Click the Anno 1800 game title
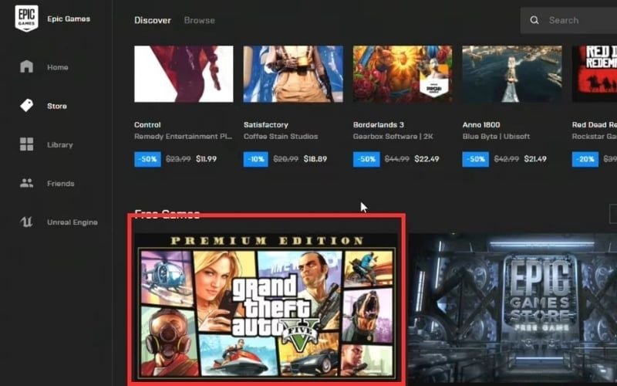This screenshot has width=617, height=386. tap(480, 124)
